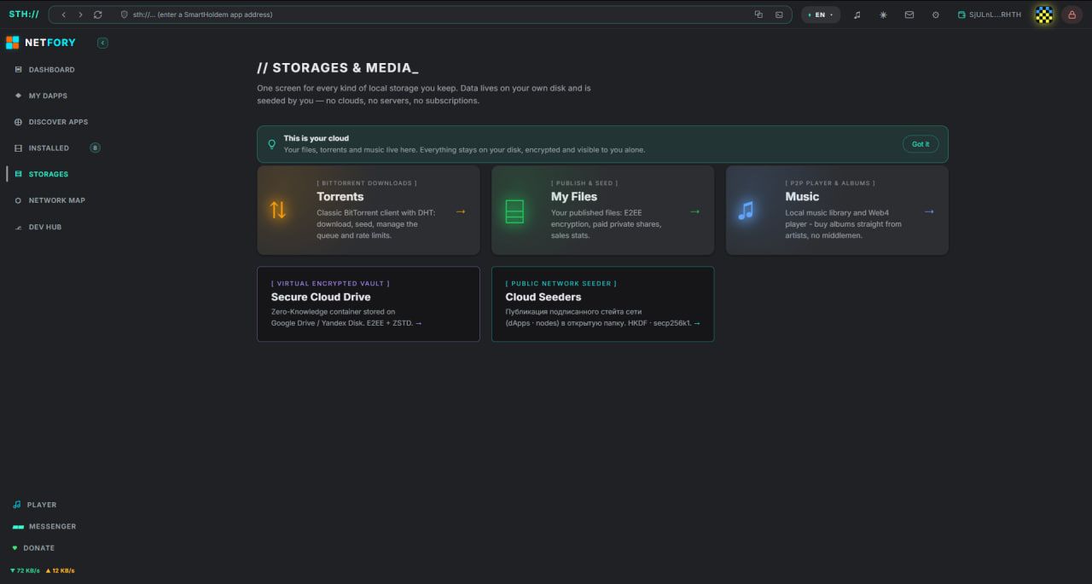Select Installed in the sidebar
This screenshot has height=584, width=1092.
pos(42,148)
